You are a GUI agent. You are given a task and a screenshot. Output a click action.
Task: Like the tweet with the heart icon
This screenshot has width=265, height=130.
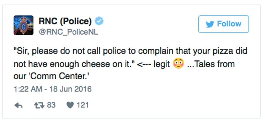pos(70,106)
